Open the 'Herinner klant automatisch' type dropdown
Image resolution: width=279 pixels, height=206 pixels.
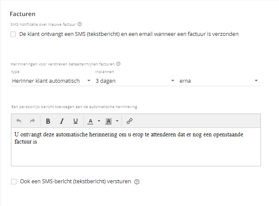tap(52, 81)
